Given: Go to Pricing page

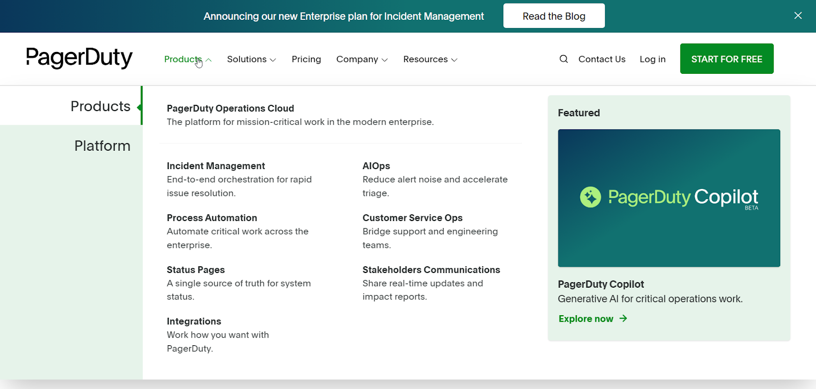Looking at the screenshot, I should click(x=307, y=59).
